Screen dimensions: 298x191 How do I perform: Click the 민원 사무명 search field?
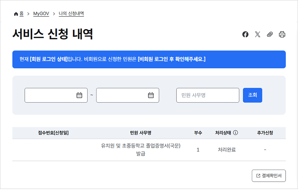tap(208, 95)
